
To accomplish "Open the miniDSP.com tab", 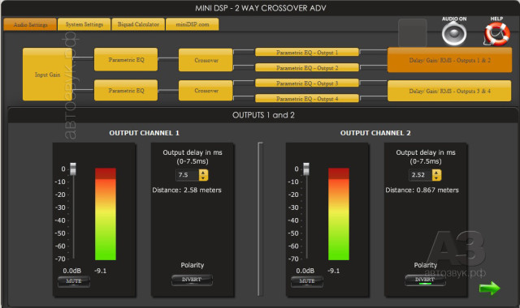I will click(x=193, y=24).
